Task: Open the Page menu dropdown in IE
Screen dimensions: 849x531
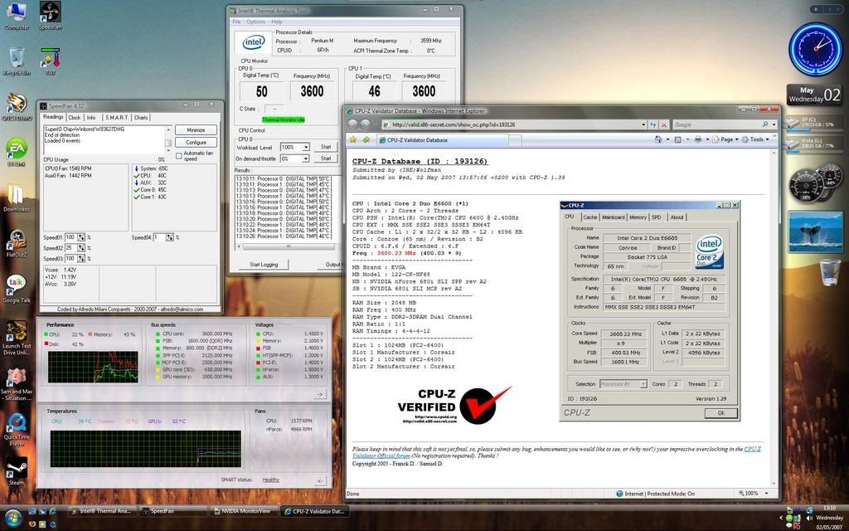Action: point(726,139)
